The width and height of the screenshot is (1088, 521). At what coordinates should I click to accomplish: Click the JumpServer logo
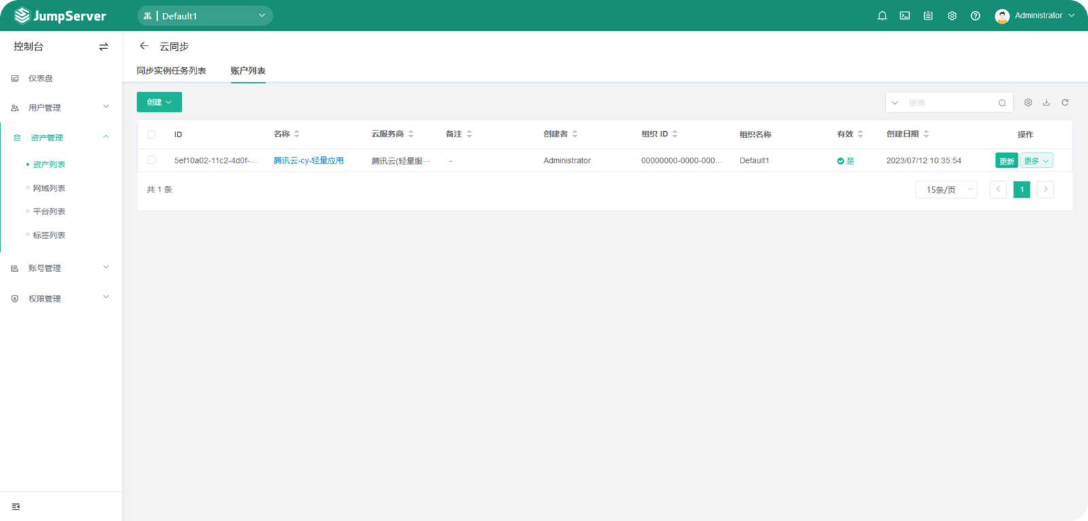pyautogui.click(x=61, y=16)
